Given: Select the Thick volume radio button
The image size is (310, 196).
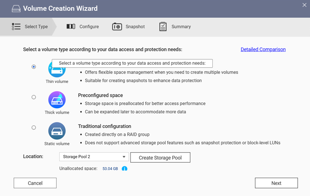Looking at the screenshot, I should 34,97.
